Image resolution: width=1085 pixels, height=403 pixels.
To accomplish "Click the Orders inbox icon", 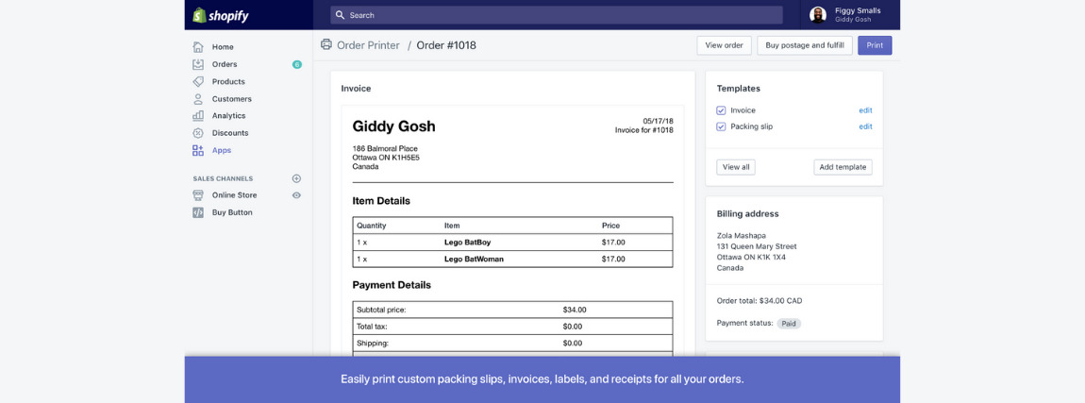I will [x=198, y=64].
